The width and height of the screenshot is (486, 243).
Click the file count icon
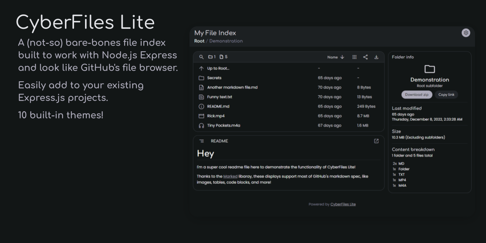point(221,57)
